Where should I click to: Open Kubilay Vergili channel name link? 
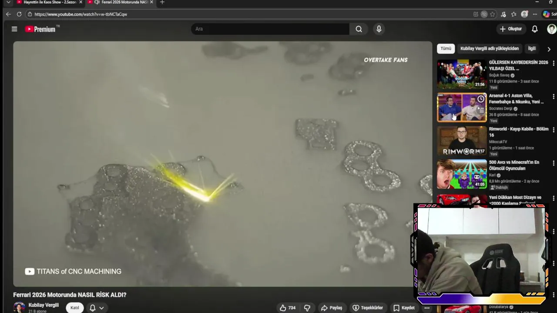pyautogui.click(x=44, y=305)
